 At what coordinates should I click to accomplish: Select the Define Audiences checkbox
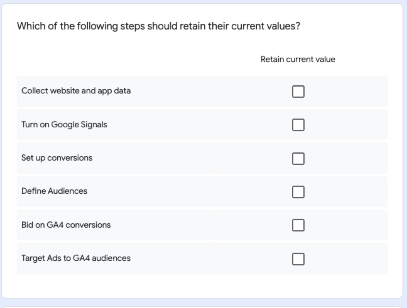point(298,192)
